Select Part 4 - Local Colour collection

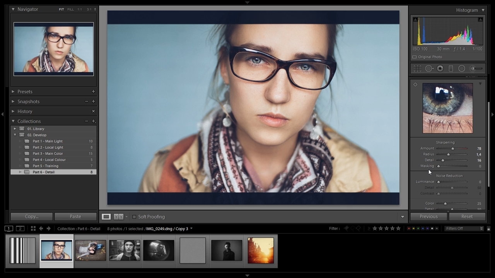pyautogui.click(x=53, y=160)
